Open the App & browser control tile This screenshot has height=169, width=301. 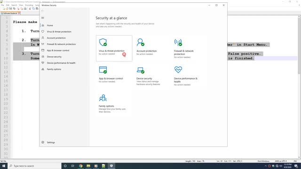(x=114, y=76)
